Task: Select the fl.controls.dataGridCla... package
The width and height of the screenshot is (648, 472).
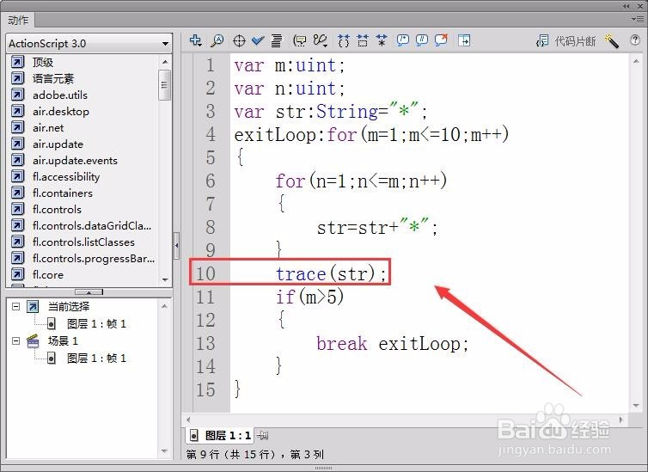Action: [x=92, y=225]
